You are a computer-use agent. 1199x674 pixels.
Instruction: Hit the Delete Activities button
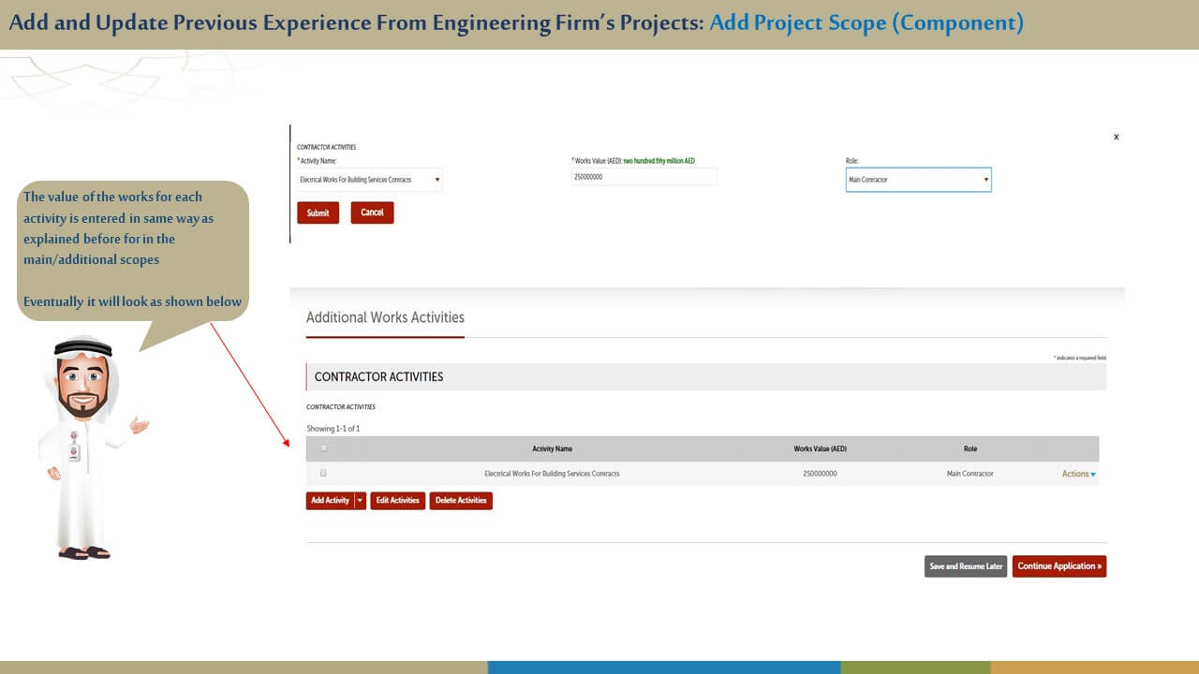(x=461, y=501)
